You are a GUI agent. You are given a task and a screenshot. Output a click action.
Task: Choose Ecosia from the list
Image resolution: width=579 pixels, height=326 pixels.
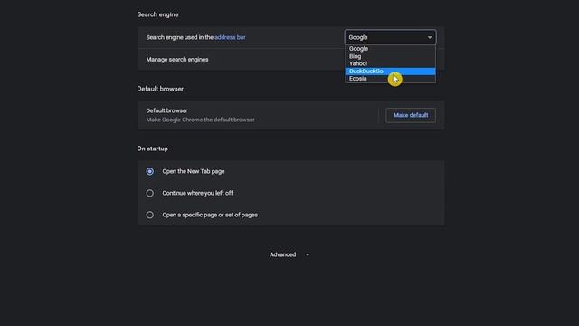pyautogui.click(x=390, y=79)
